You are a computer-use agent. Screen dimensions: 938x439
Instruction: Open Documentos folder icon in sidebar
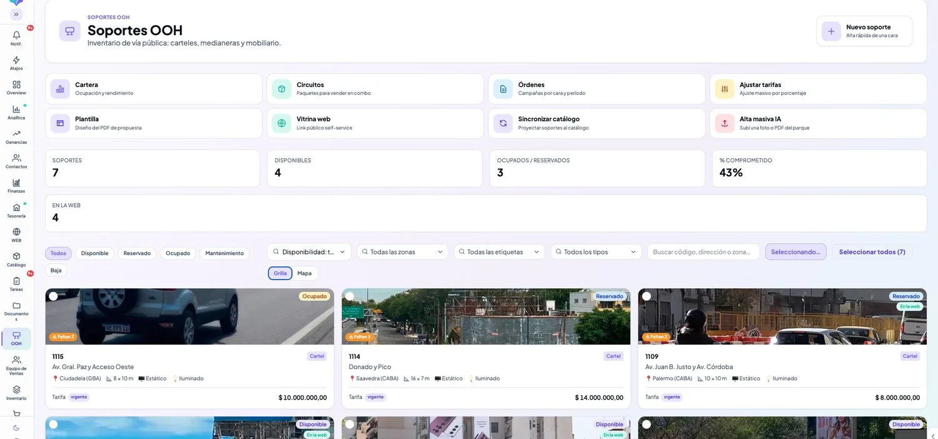click(16, 305)
